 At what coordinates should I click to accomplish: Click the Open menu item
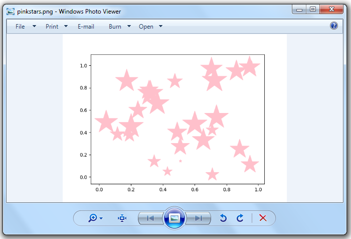tap(146, 27)
